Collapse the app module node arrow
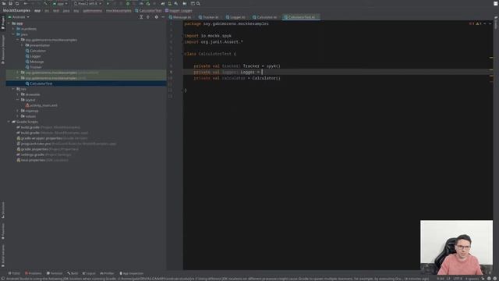The image size is (499, 281). tap(9, 23)
